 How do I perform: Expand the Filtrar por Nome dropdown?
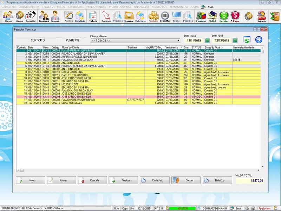point(178,40)
